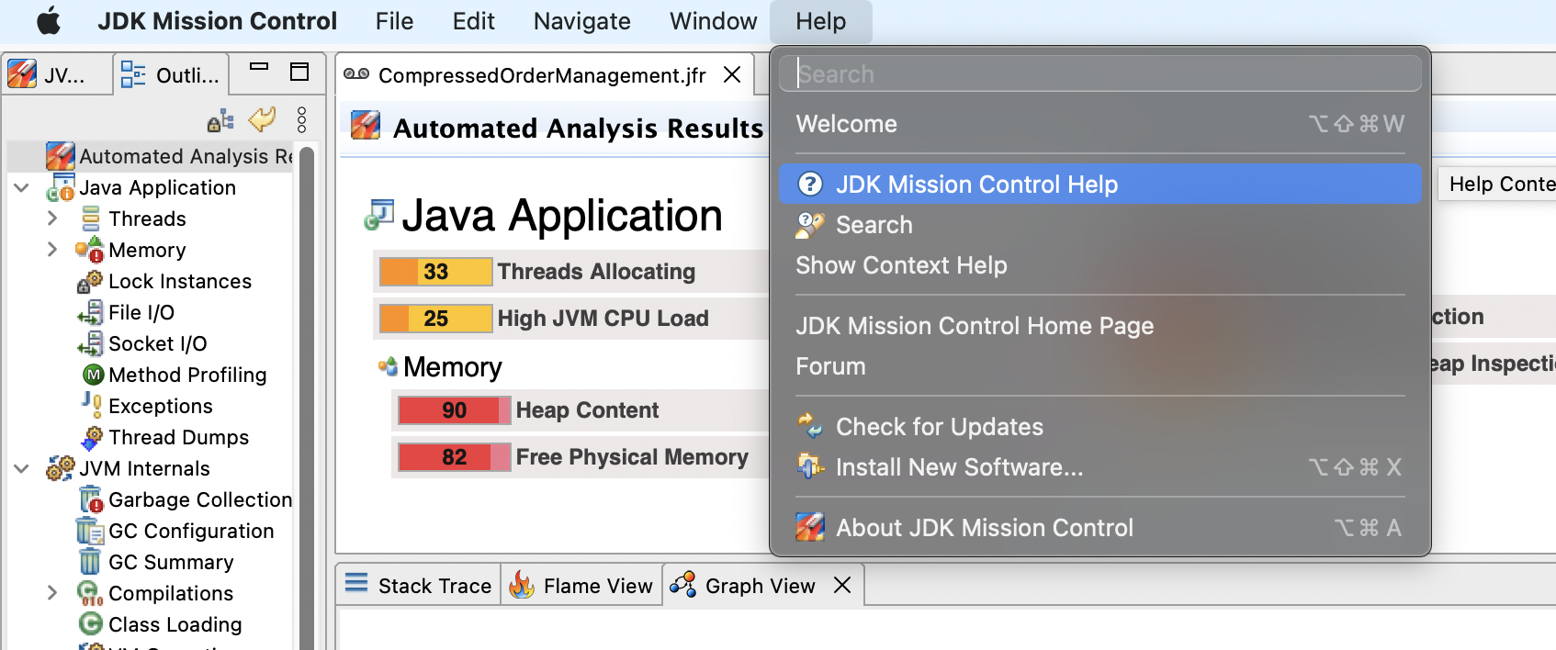
Task: Minimize the outline panel view
Action: pyautogui.click(x=259, y=68)
